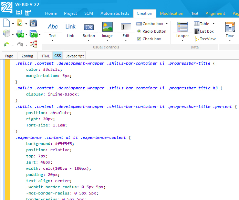
Task: Save with the floppy disk icon
Action: [33, 23]
